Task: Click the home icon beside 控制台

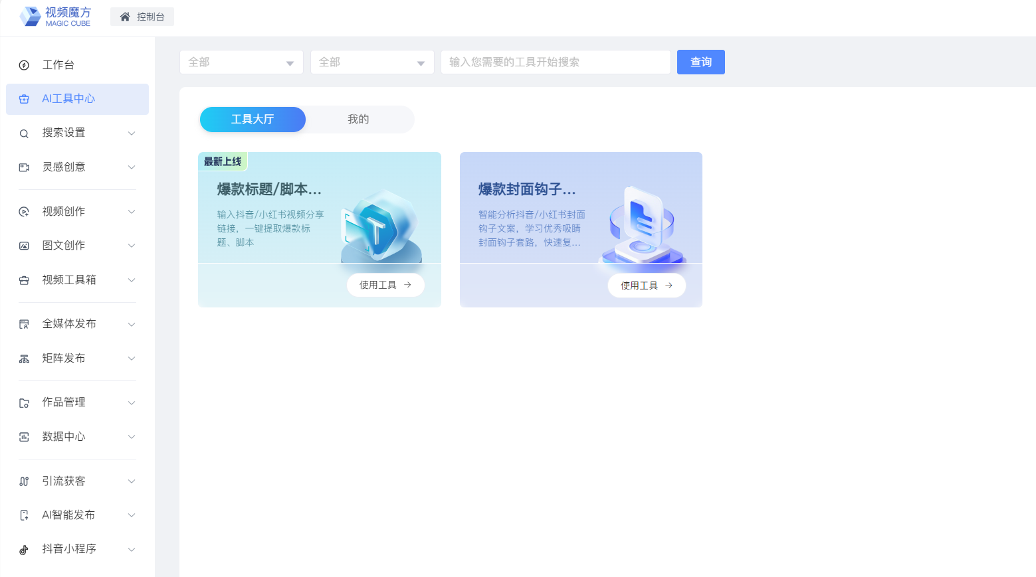Action: (x=125, y=17)
